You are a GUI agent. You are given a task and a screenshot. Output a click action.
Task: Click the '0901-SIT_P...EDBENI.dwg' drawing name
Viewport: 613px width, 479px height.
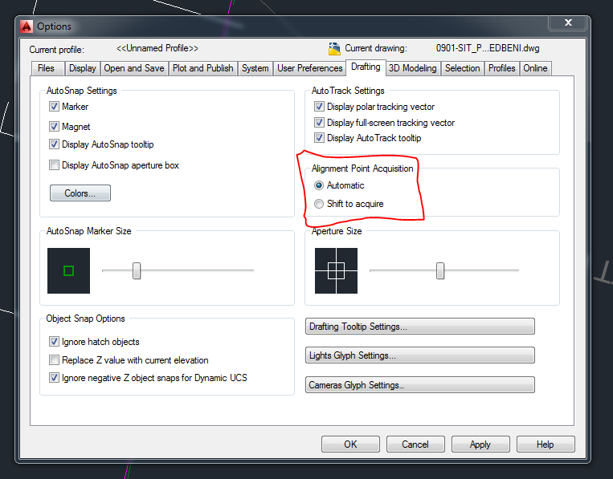488,48
